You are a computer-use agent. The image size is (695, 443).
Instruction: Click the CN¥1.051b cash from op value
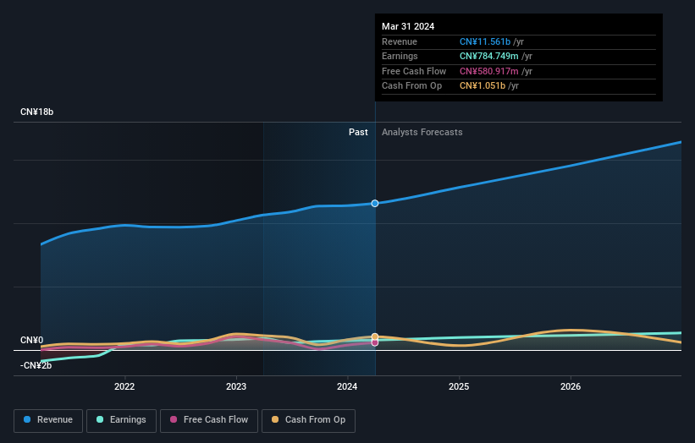[x=483, y=86]
